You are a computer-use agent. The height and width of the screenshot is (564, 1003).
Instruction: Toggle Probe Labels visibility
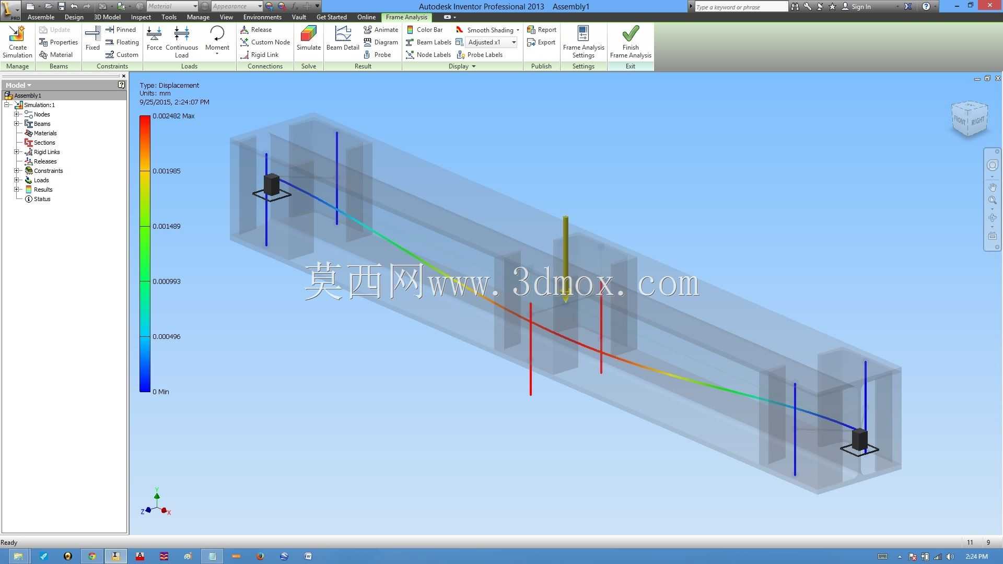pos(480,55)
